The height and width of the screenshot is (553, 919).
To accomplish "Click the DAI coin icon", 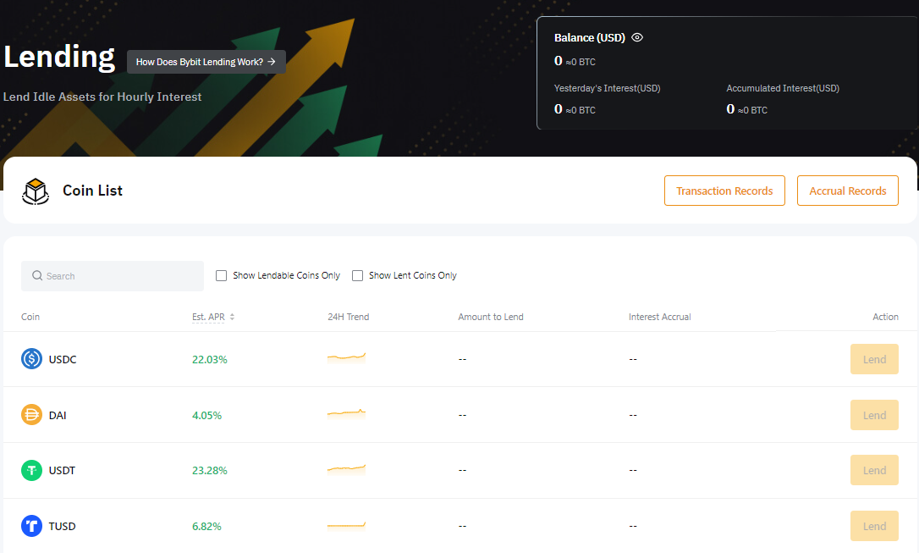I will [x=31, y=415].
